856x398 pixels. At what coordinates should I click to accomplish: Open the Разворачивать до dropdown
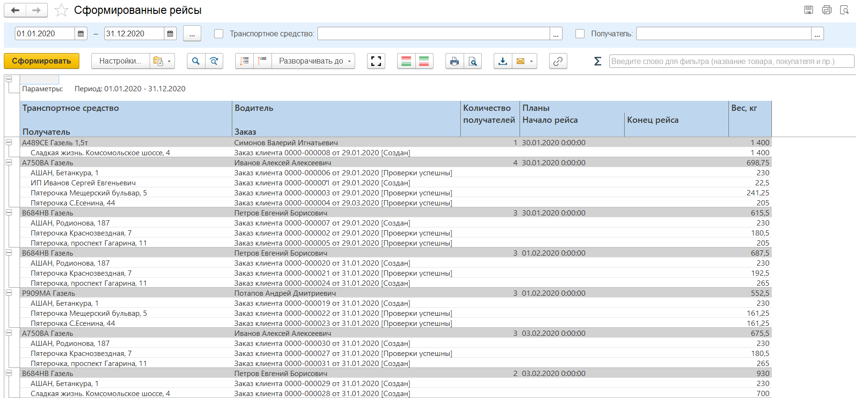(314, 61)
